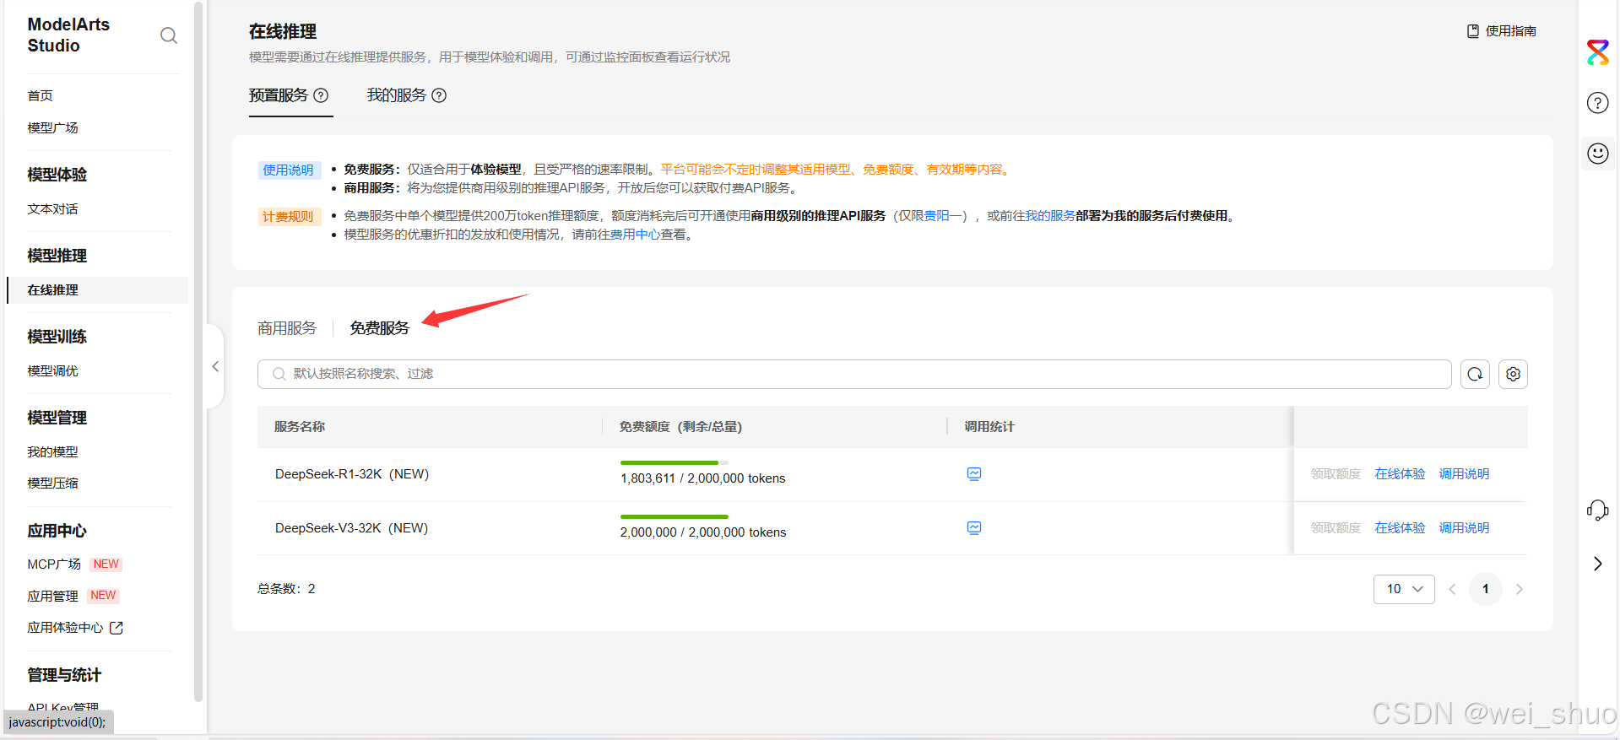Click 领取额度 for DeepSeek-R1-32K
Screen dimensions: 1620x740
[x=1336, y=474]
